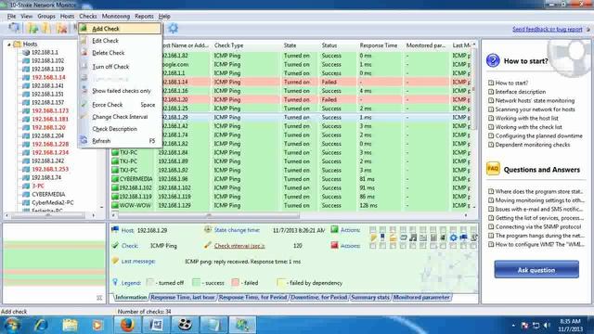Click the music note sound action icon
The image size is (594, 334).
413,238
